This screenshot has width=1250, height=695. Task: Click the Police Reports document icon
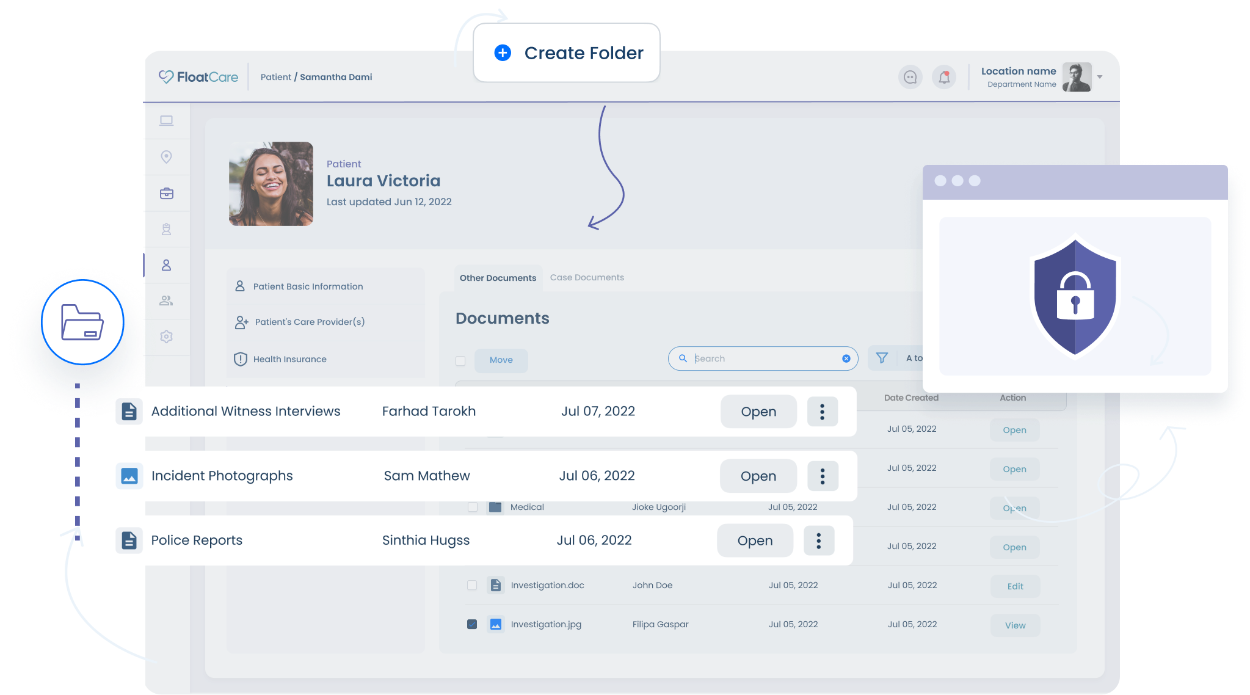pyautogui.click(x=129, y=540)
